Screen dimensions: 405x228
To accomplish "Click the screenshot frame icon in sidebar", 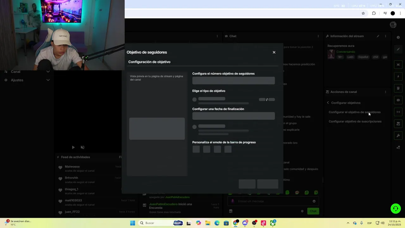I will pyautogui.click(x=398, y=65).
